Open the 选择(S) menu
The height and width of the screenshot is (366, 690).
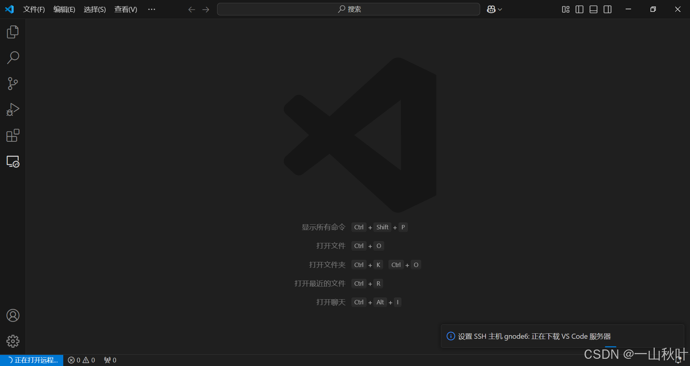pos(95,9)
